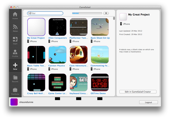Click Edit in GameSalad Creator button

click(138, 92)
